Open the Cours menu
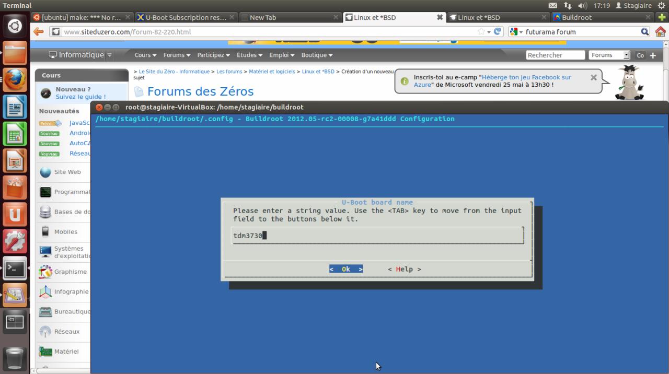This screenshot has height=374, width=669. (145, 55)
